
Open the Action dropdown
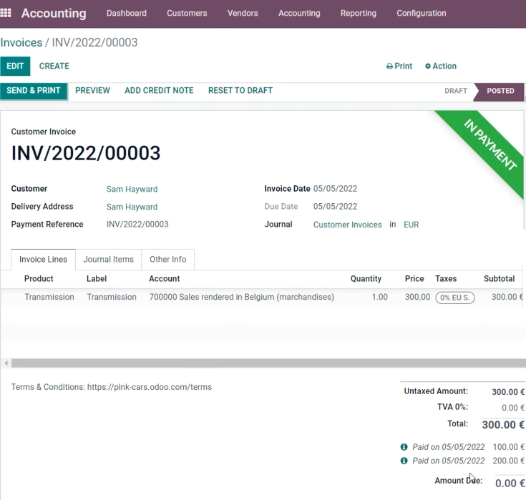coord(440,66)
